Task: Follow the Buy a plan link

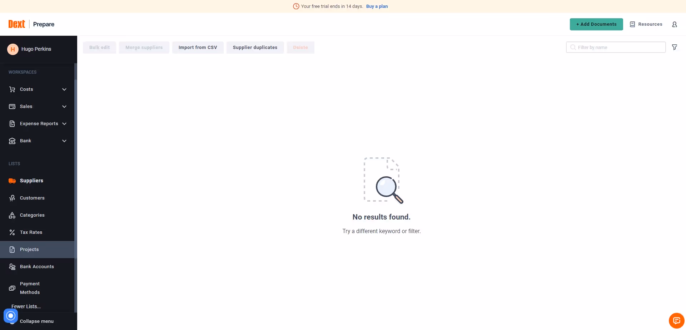Action: [x=377, y=6]
